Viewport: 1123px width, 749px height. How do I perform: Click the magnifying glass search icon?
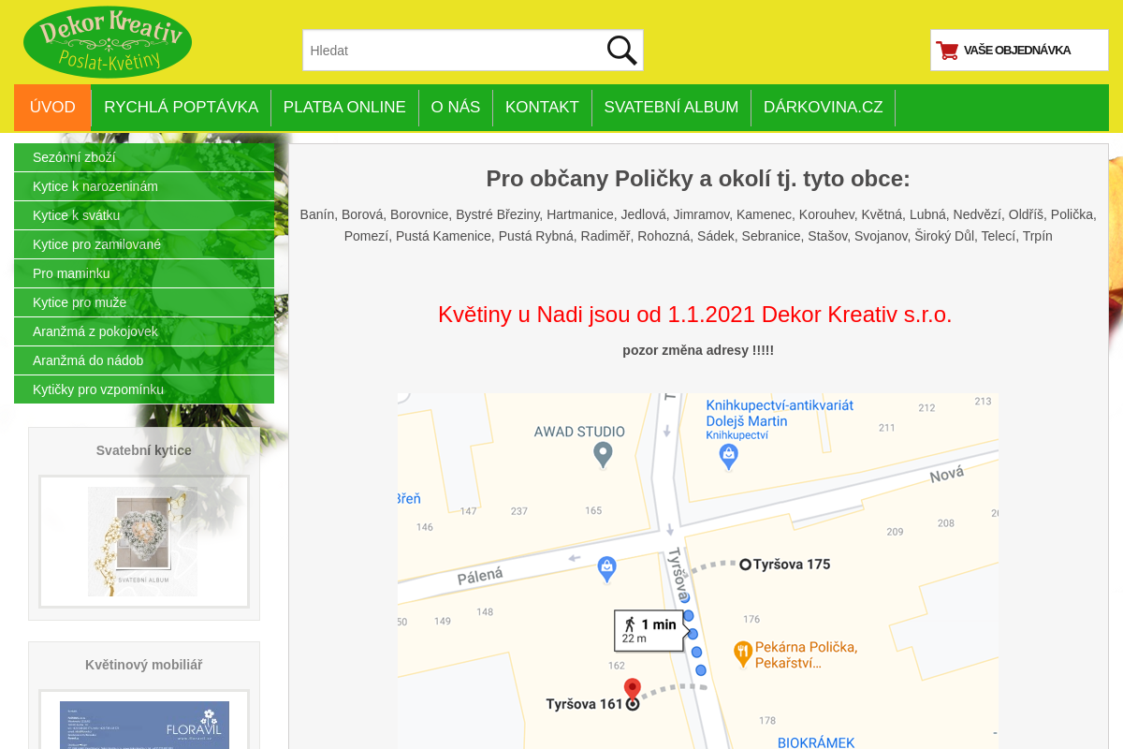pyautogui.click(x=621, y=51)
